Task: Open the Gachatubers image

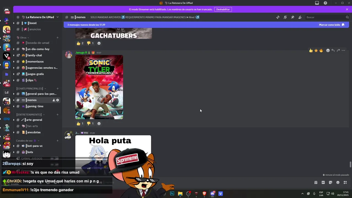Action: coord(114,33)
